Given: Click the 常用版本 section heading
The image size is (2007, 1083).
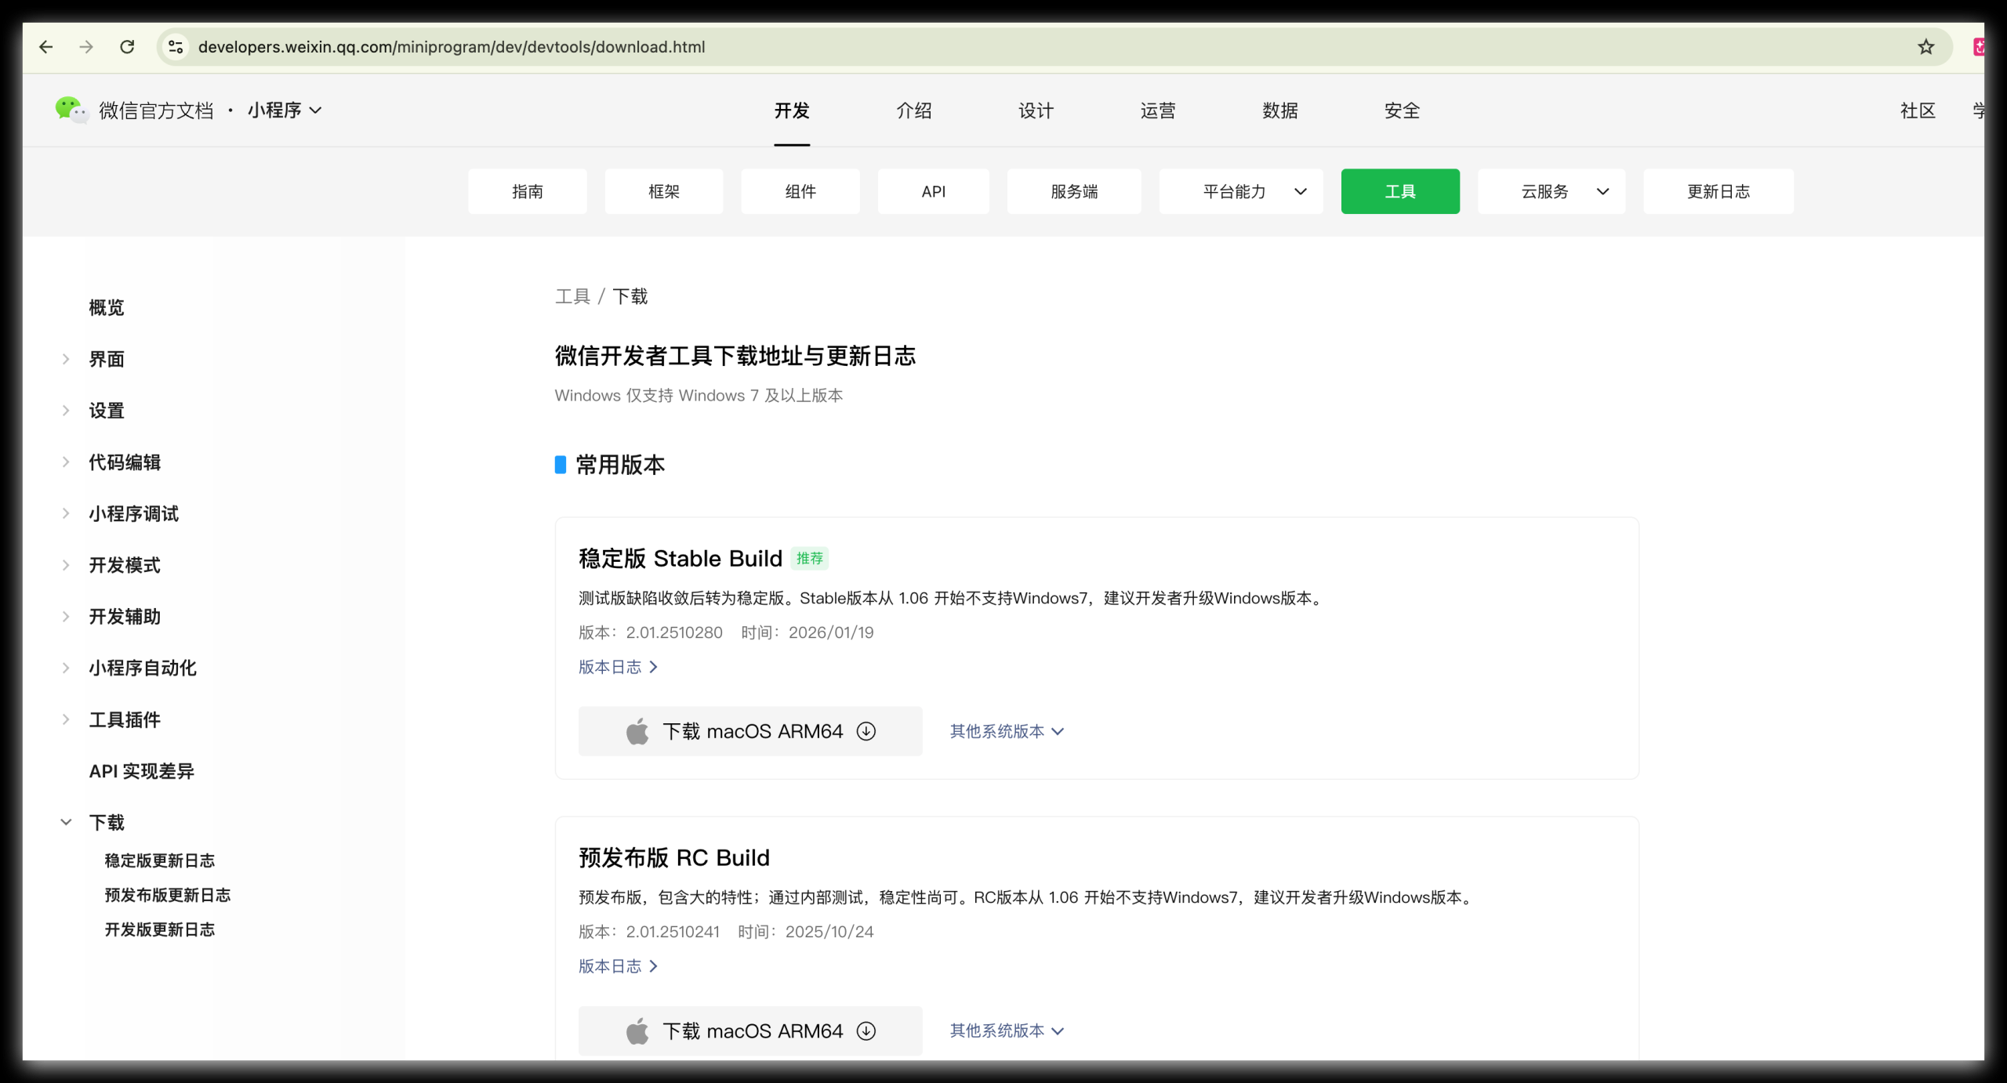Looking at the screenshot, I should pos(620,465).
